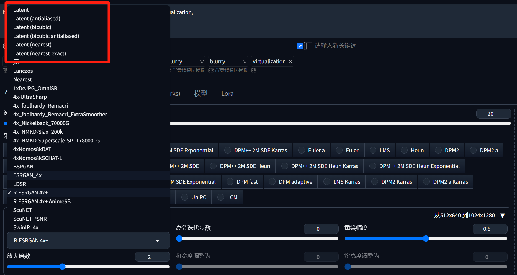Select DPM++ 2M SDE Heun sampler
The height and width of the screenshot is (275, 517).
coord(240,166)
